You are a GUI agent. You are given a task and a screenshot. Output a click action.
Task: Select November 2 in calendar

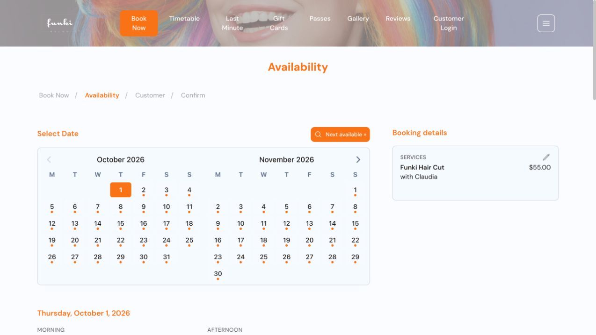[x=218, y=207]
